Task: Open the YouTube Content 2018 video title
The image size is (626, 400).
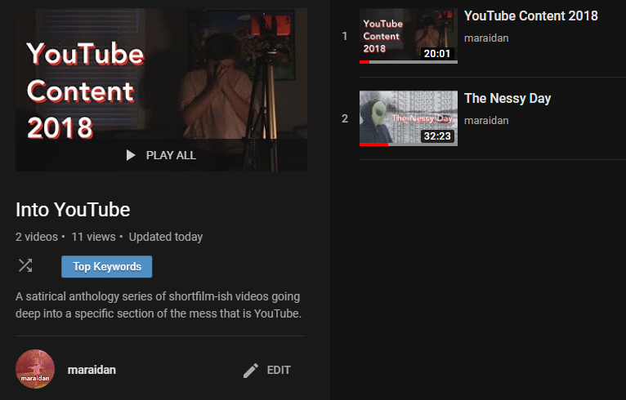Action: (531, 16)
